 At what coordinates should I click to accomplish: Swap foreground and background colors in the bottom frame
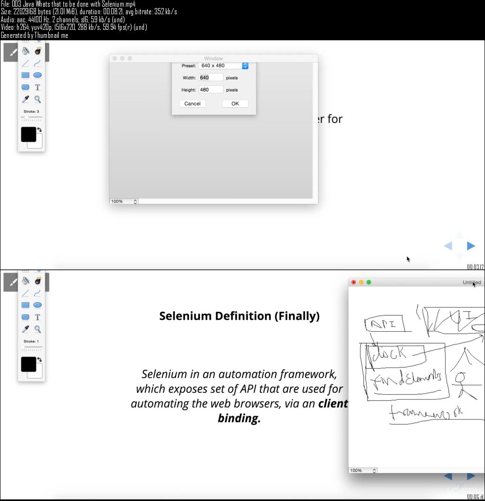tap(40, 359)
